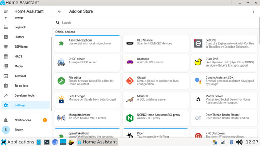Click the volume icon in system tray
Image resolution: width=260 pixels, height=146 pixels.
pyautogui.click(x=239, y=142)
